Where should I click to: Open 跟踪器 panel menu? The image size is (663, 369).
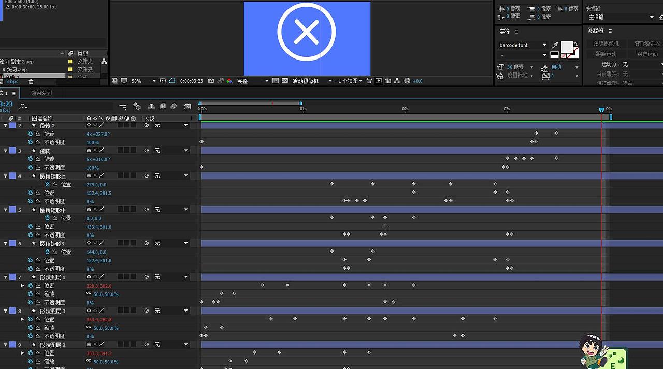(x=610, y=31)
